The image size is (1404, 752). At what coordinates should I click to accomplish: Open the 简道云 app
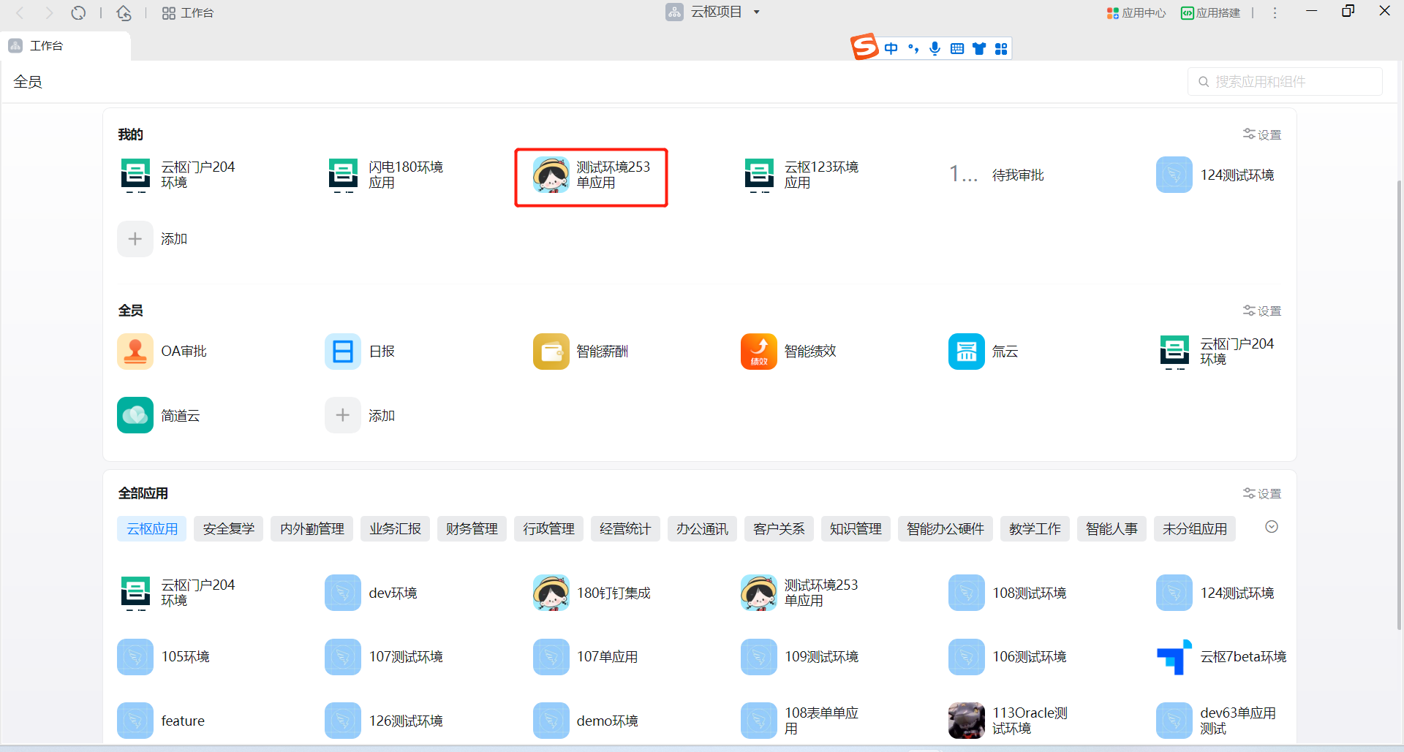click(x=135, y=415)
